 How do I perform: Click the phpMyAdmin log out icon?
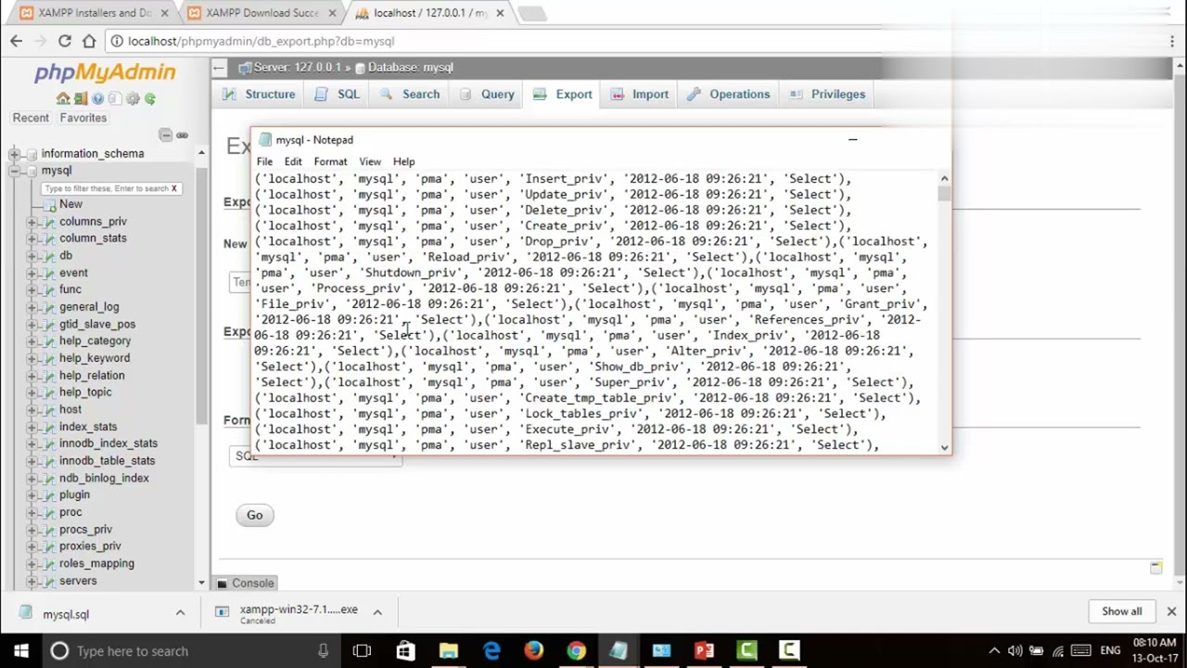pos(81,98)
